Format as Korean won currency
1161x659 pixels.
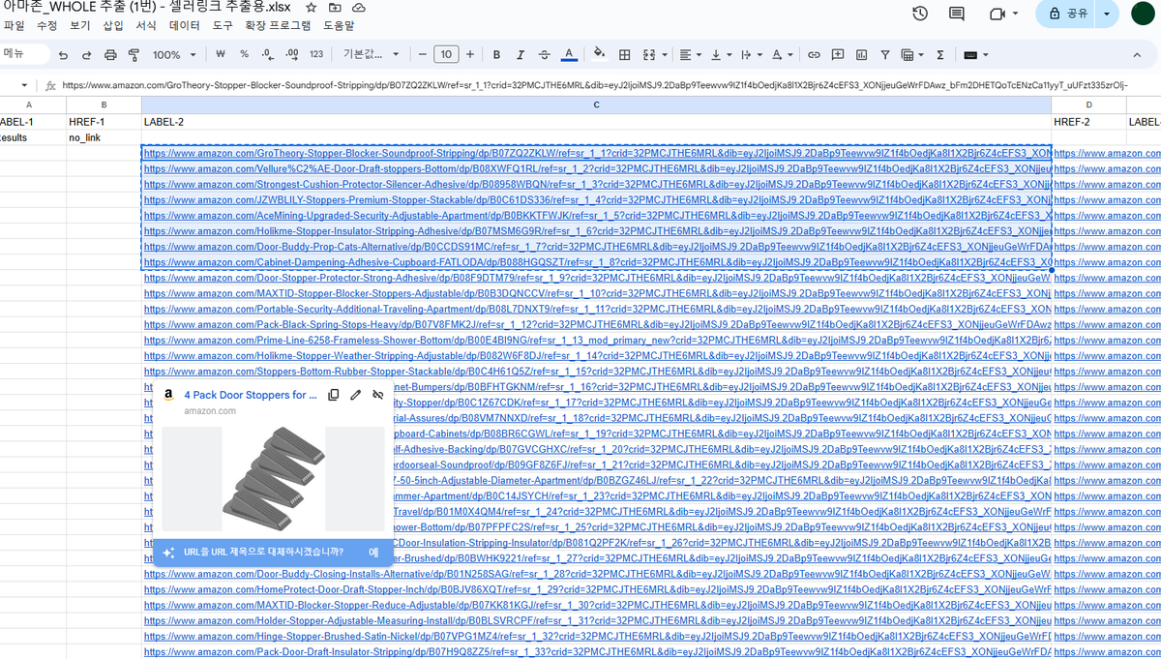(221, 54)
